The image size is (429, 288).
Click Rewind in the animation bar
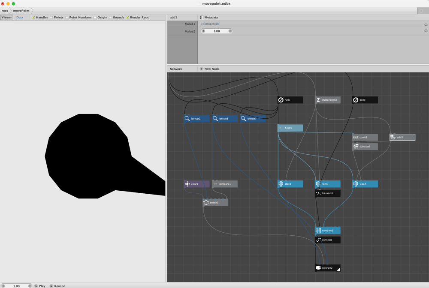[x=58, y=286]
